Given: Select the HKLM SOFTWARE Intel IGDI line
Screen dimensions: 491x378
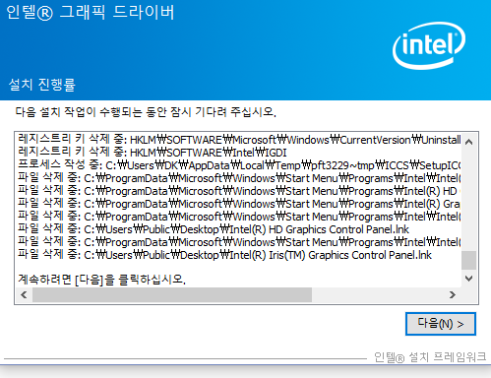Looking at the screenshot, I should tap(153, 153).
